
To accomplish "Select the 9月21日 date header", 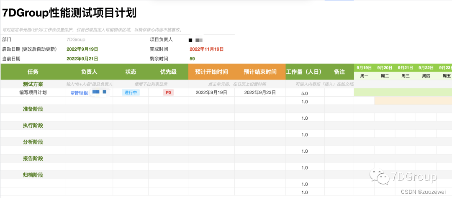I will (406, 68).
